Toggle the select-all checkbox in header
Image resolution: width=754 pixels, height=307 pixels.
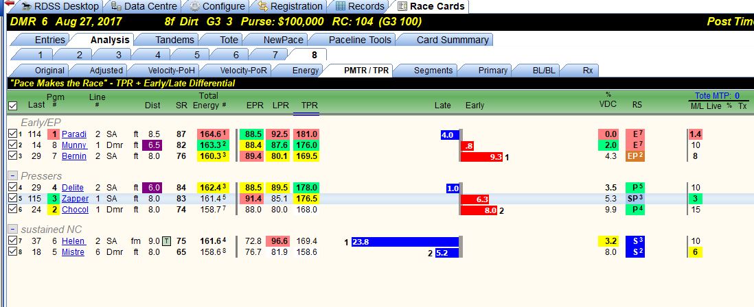(13, 105)
